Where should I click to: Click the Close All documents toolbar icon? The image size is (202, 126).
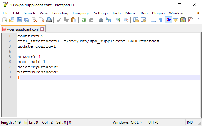coord(42,20)
